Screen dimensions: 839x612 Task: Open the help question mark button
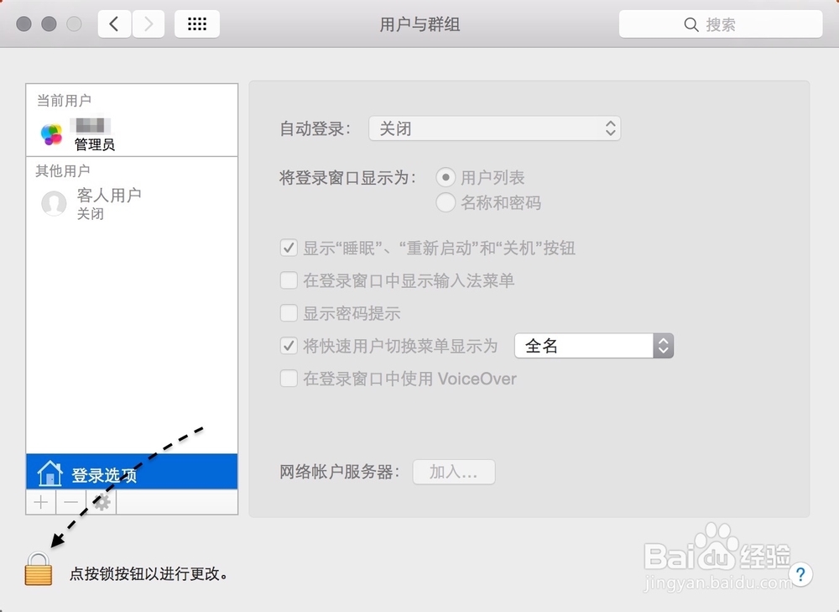coord(801,574)
